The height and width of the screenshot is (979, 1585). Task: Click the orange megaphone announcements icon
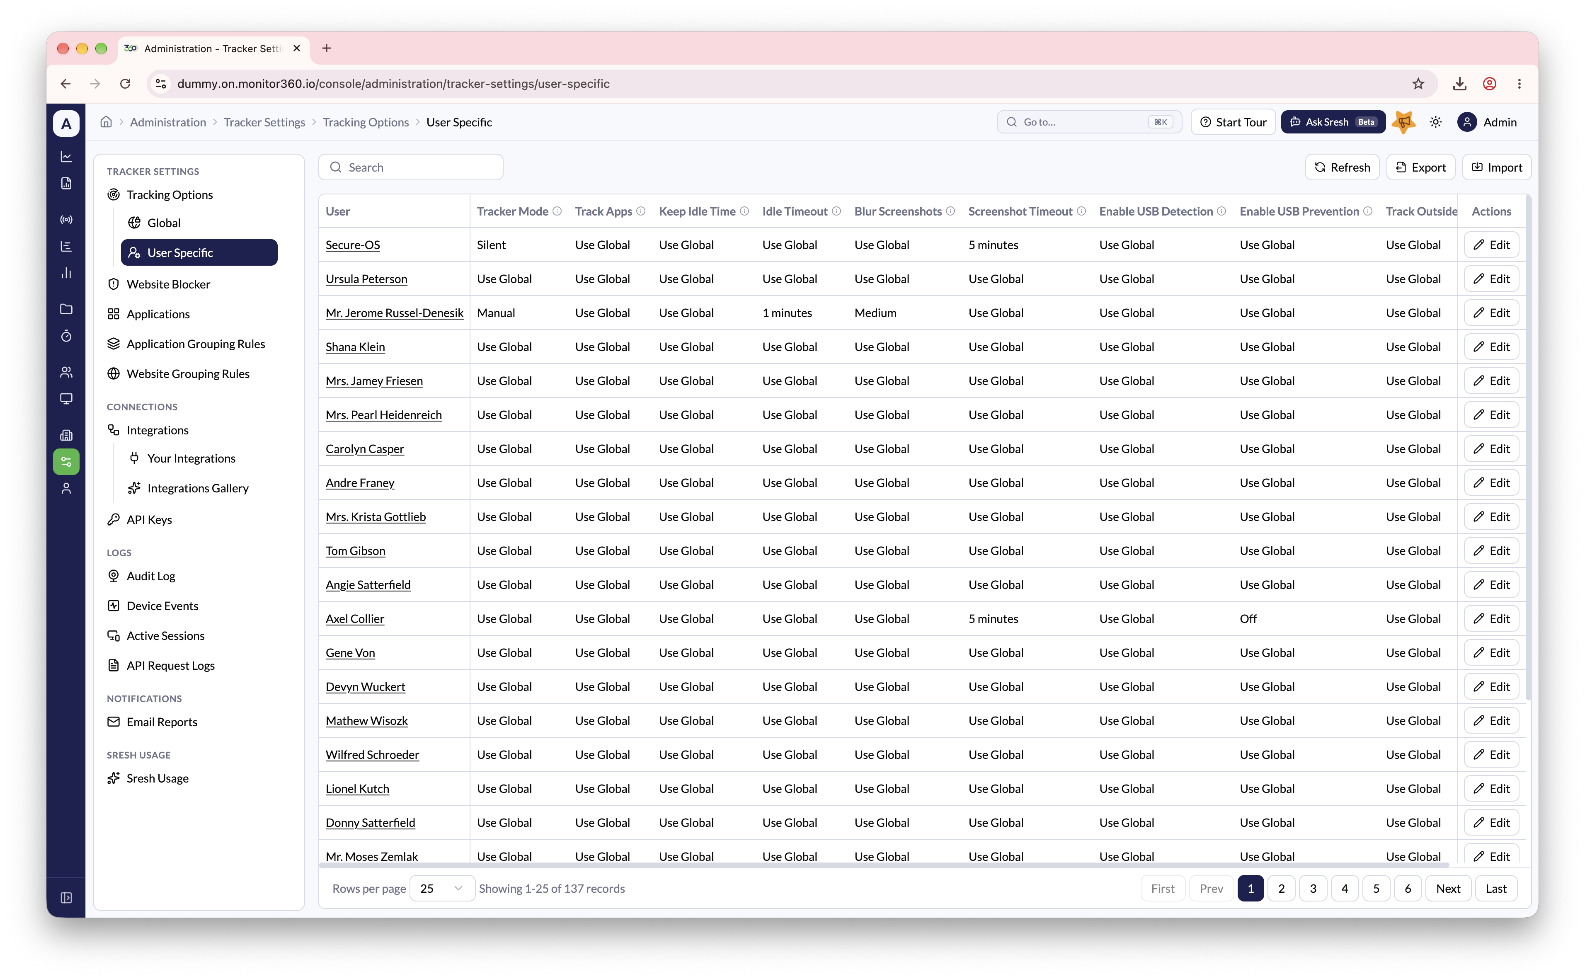click(x=1403, y=122)
